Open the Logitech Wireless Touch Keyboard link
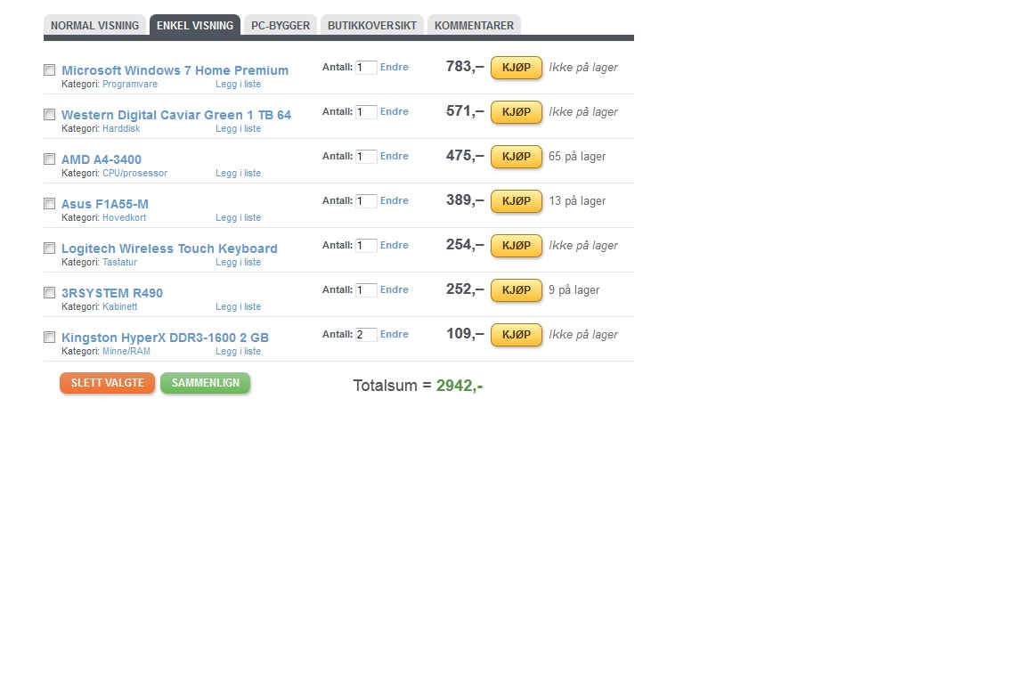Viewport: 1009px width, 684px height. click(x=169, y=248)
